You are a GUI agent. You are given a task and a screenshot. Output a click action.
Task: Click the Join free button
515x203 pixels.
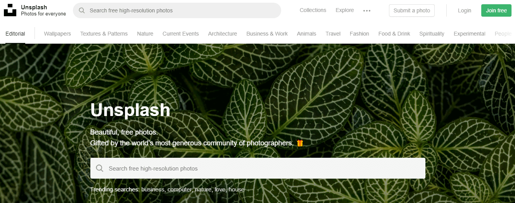(496, 10)
